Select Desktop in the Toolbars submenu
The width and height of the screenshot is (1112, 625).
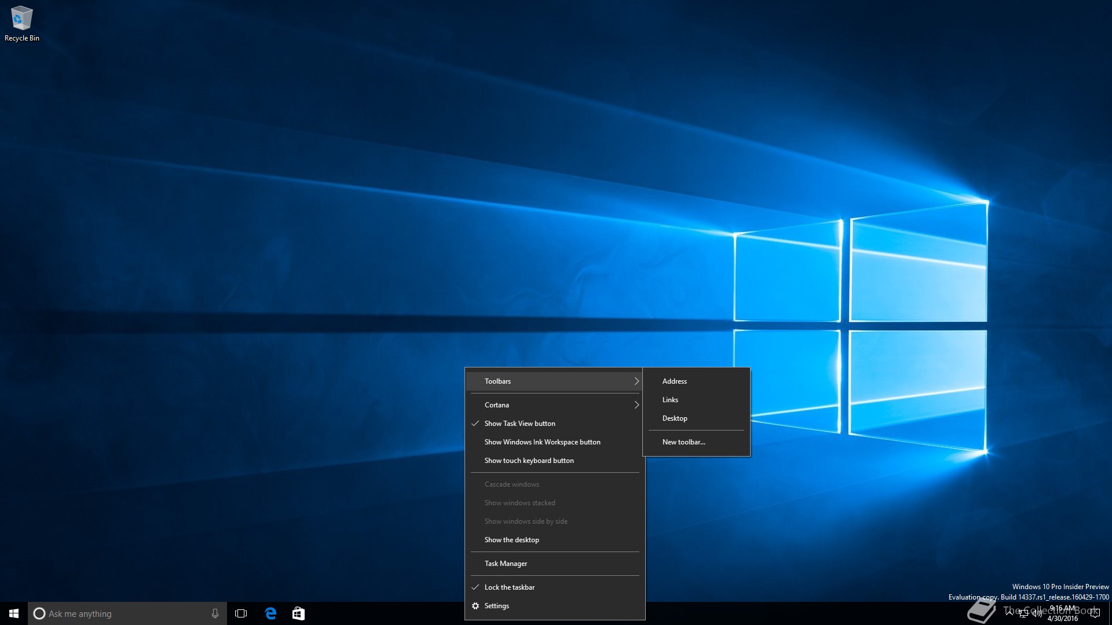696,418
